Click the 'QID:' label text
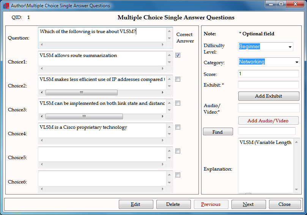Screen dimensions: 307x215 click(17, 17)
